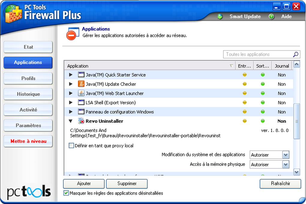
Task: Open the Activité section
Action: [28, 110]
